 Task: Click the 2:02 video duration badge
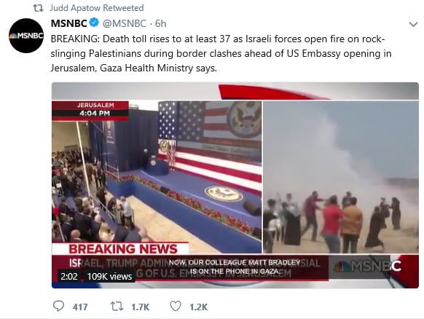point(69,276)
